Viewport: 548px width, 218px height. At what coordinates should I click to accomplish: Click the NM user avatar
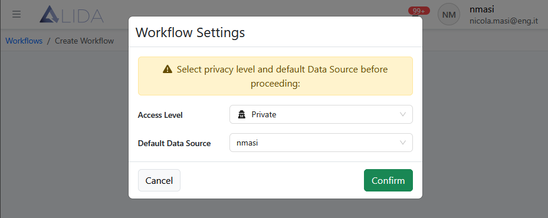pos(449,14)
